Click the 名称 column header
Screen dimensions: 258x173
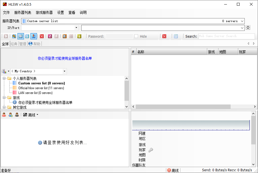pyautogui.click(x=172, y=52)
